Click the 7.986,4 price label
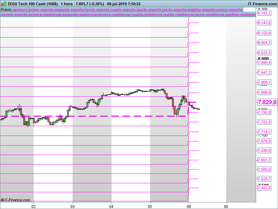This screenshot has width=278, height=209. coord(264,62)
